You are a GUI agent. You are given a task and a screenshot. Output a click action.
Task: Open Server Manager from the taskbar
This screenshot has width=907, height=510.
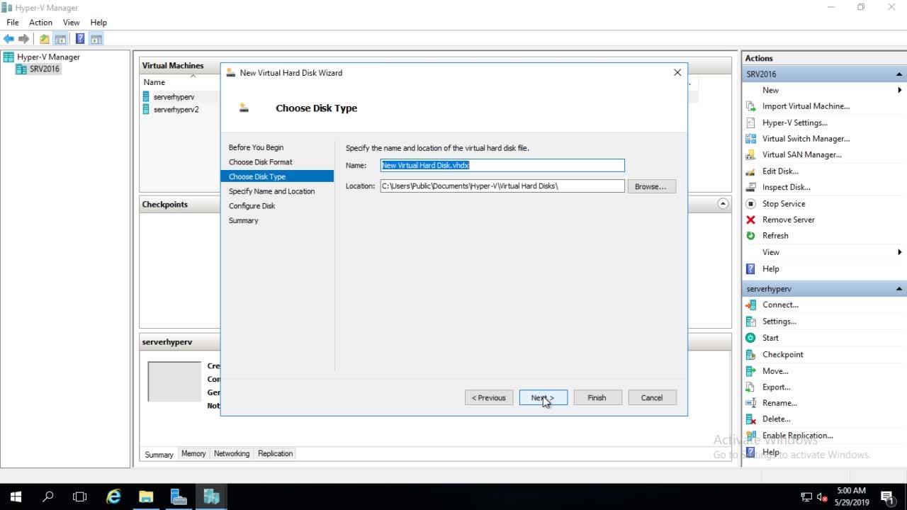coord(179,497)
